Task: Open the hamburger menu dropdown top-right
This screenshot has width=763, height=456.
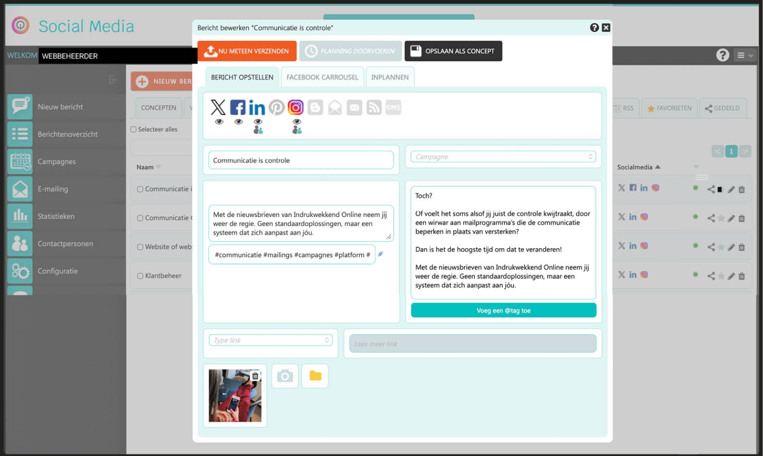Action: [x=745, y=55]
